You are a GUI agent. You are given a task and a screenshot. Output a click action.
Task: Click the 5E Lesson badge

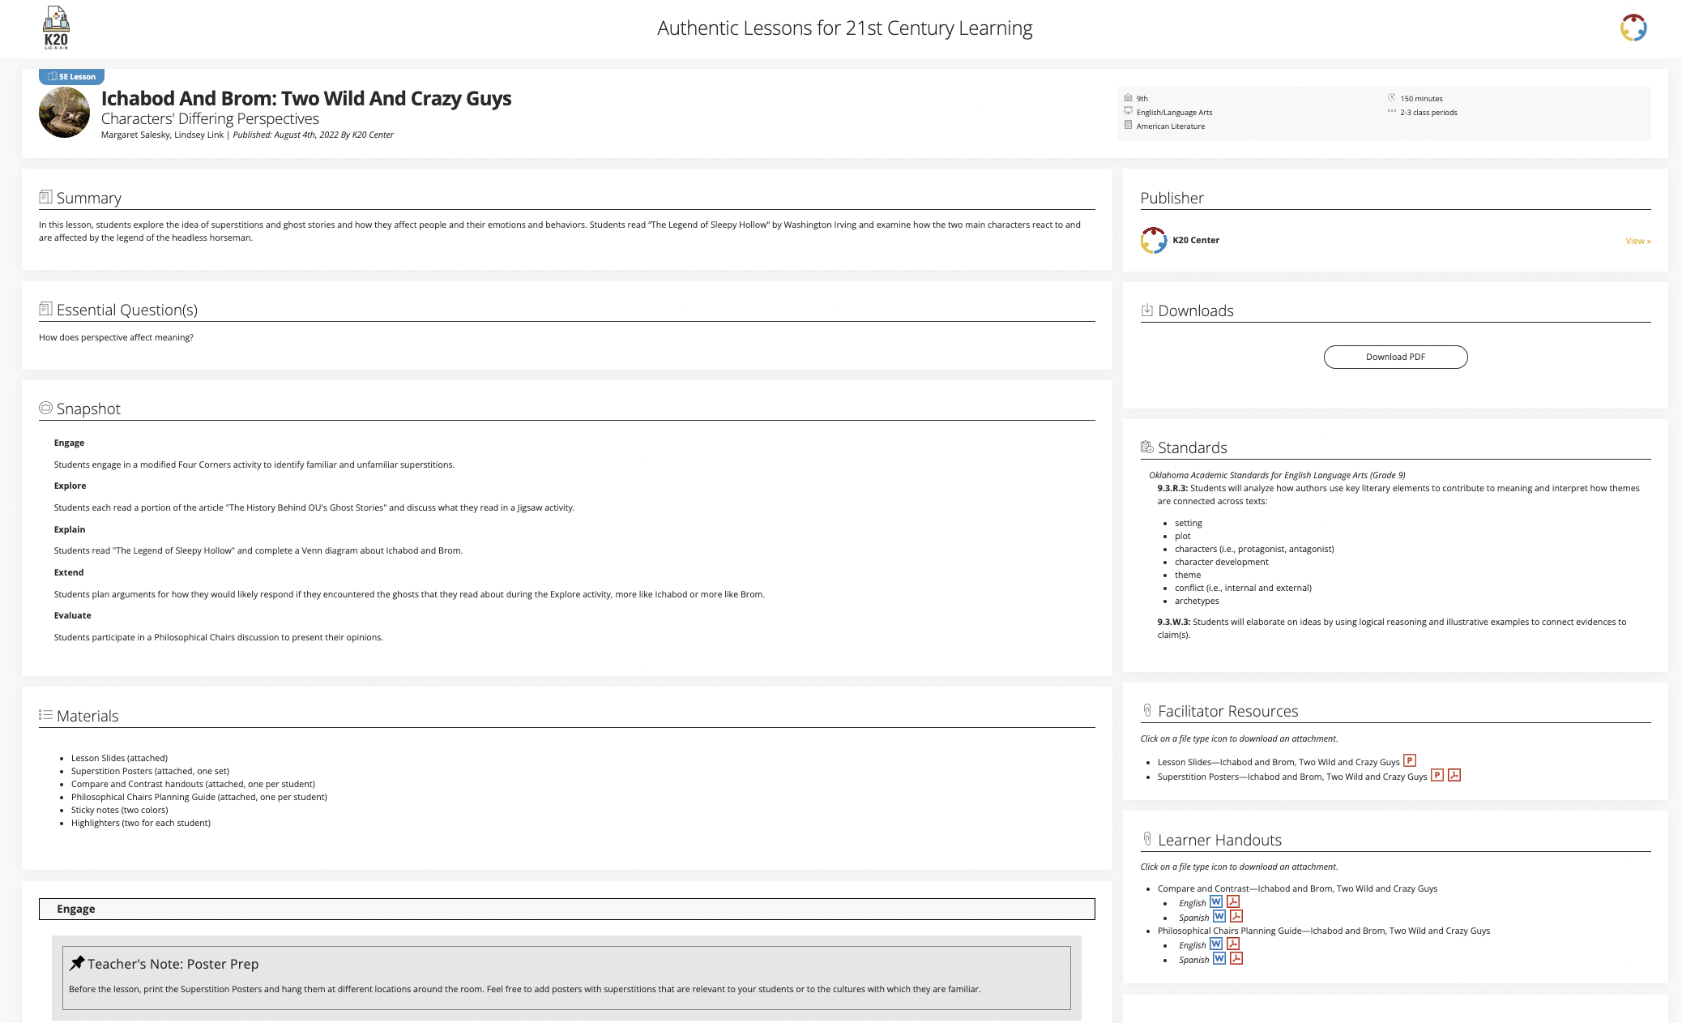point(71,77)
